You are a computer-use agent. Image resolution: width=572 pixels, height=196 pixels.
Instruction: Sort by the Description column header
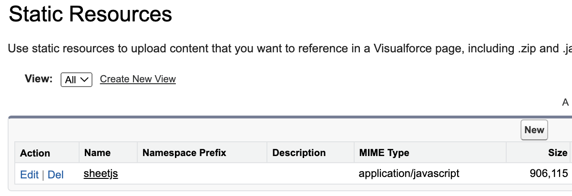299,153
